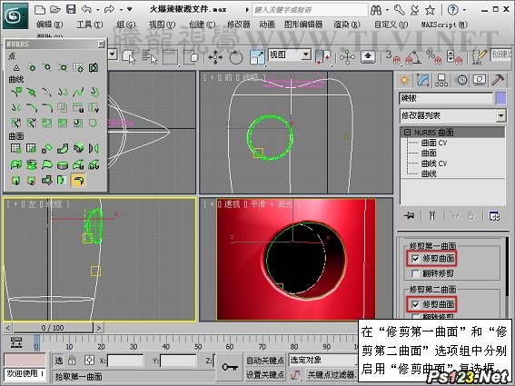Open the Select by Name dialog icon
The height and width of the screenshot is (386, 515).
click(x=150, y=57)
